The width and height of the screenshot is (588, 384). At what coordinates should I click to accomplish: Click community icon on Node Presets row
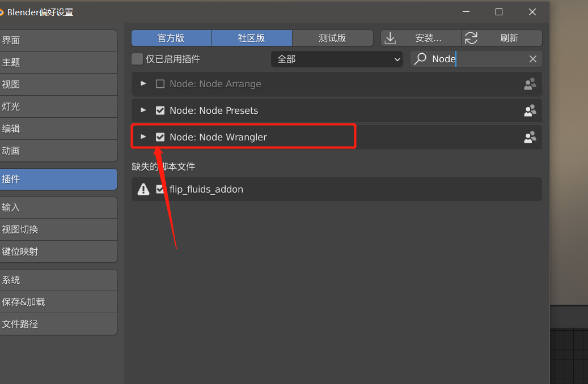pos(530,110)
